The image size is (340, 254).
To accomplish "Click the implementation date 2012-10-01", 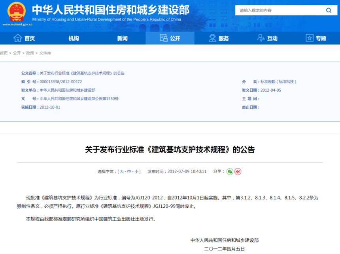I will (50, 107).
